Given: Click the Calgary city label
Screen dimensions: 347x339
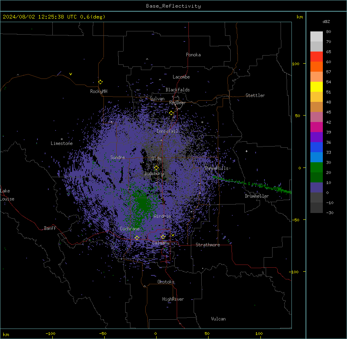Looking at the screenshot, I should click(x=161, y=243).
